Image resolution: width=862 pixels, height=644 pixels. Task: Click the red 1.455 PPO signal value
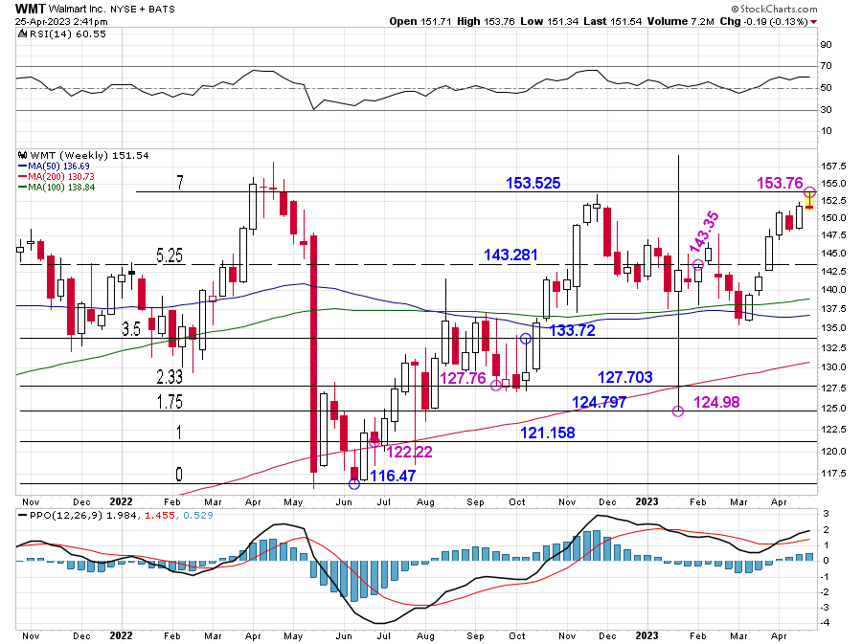tap(159, 515)
